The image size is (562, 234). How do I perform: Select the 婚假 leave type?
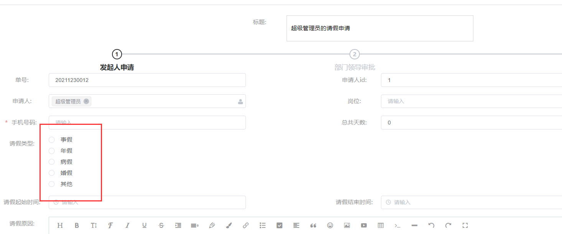(x=51, y=173)
